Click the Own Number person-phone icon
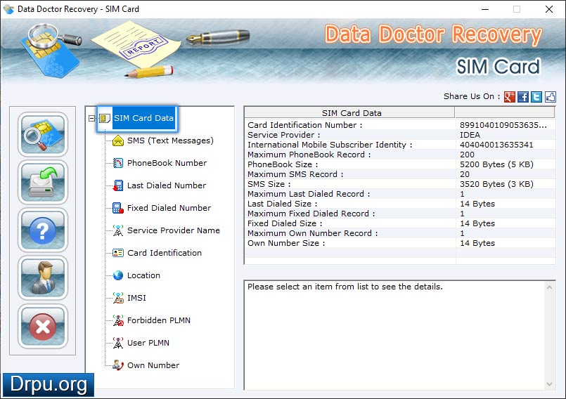This screenshot has width=566, height=399. click(x=117, y=365)
